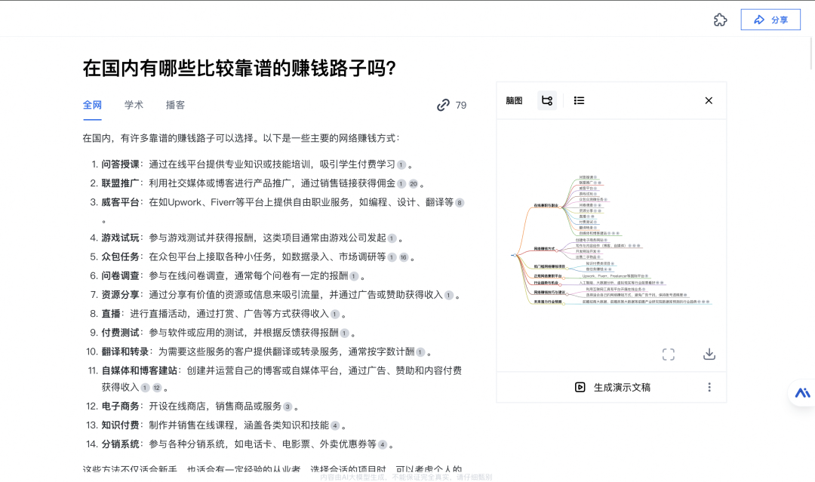Screen dimensions: 815x482
Task: Click citation 20 after 联盟推广 item
Action: click(x=414, y=184)
